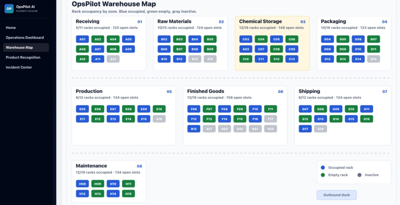
Task: Pick rack B10
Action: pos(164,59)
